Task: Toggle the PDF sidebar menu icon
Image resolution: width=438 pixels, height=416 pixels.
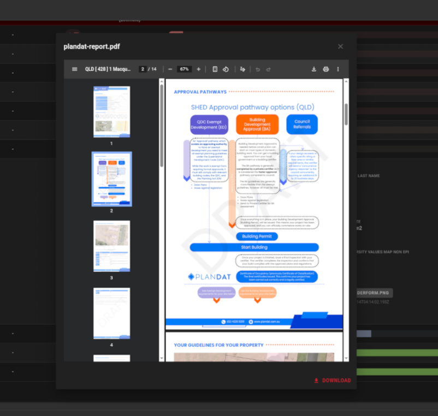Action: pyautogui.click(x=75, y=69)
